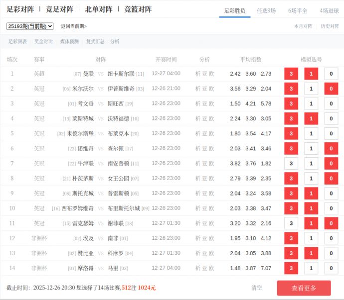The image size is (344, 300).
Task: Open the 25193期 issue dropdown
Action: pyautogui.click(x=30, y=26)
